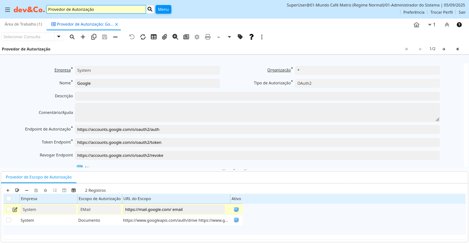Open the Selecionar Consulta dropdown
The width and height of the screenshot is (469, 243).
coord(59,37)
